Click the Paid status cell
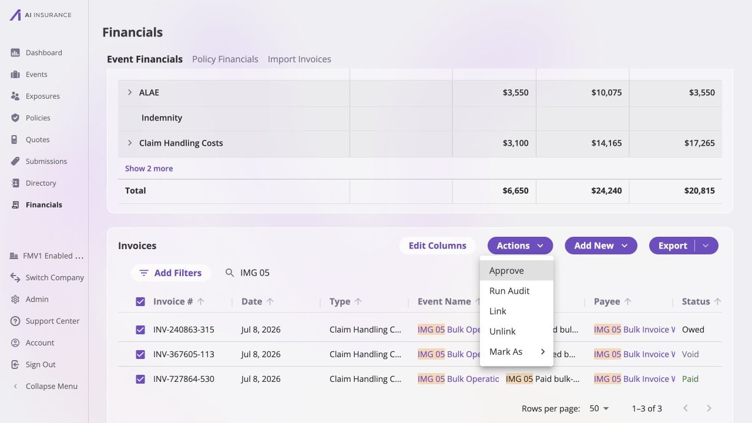Viewport: 752px width, 423px height. (x=690, y=380)
